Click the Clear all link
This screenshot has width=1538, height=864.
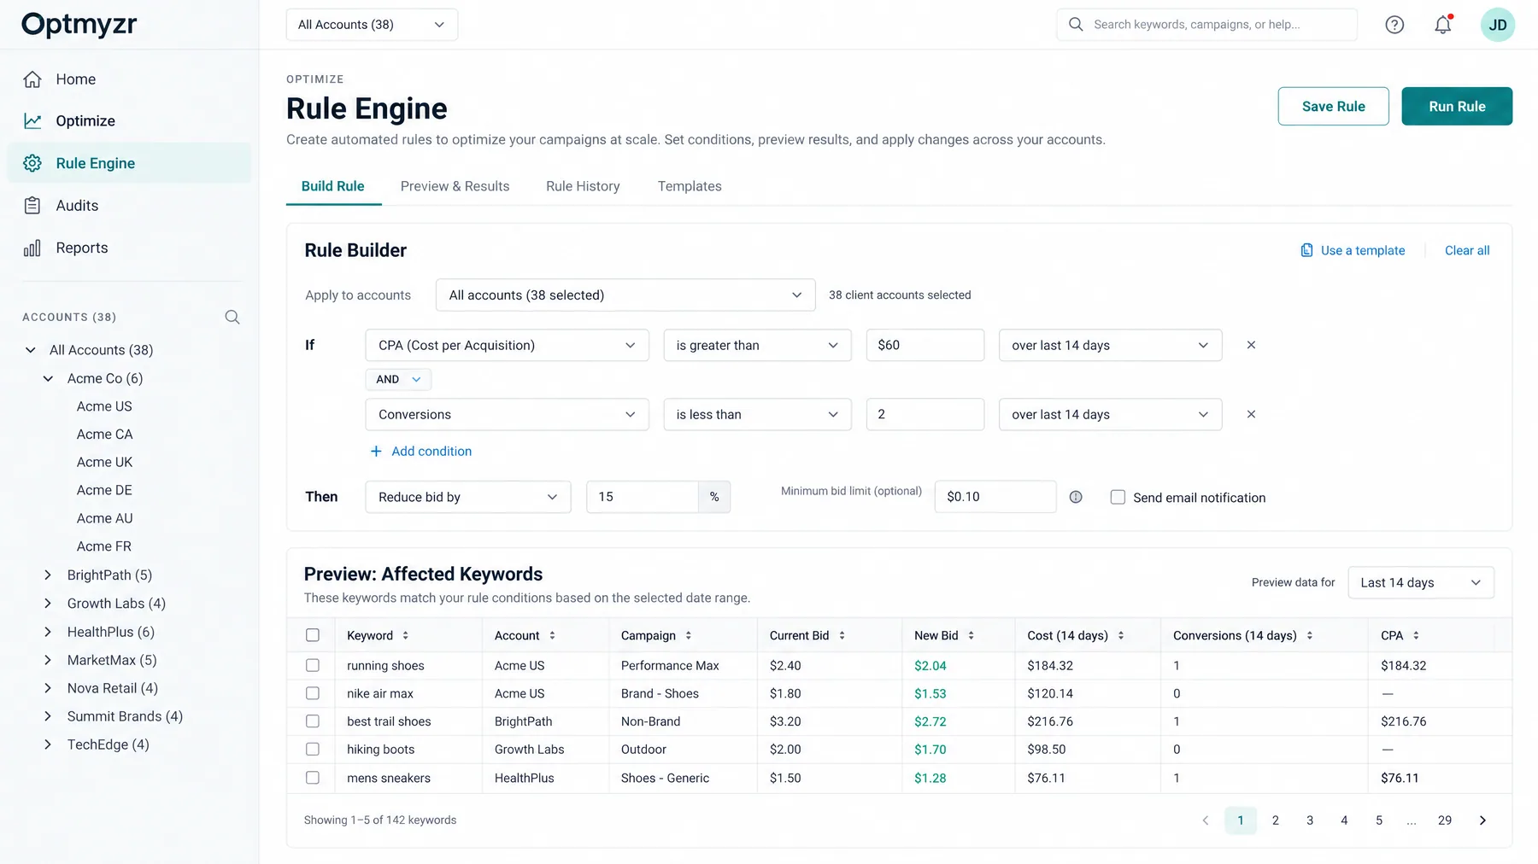click(x=1467, y=250)
